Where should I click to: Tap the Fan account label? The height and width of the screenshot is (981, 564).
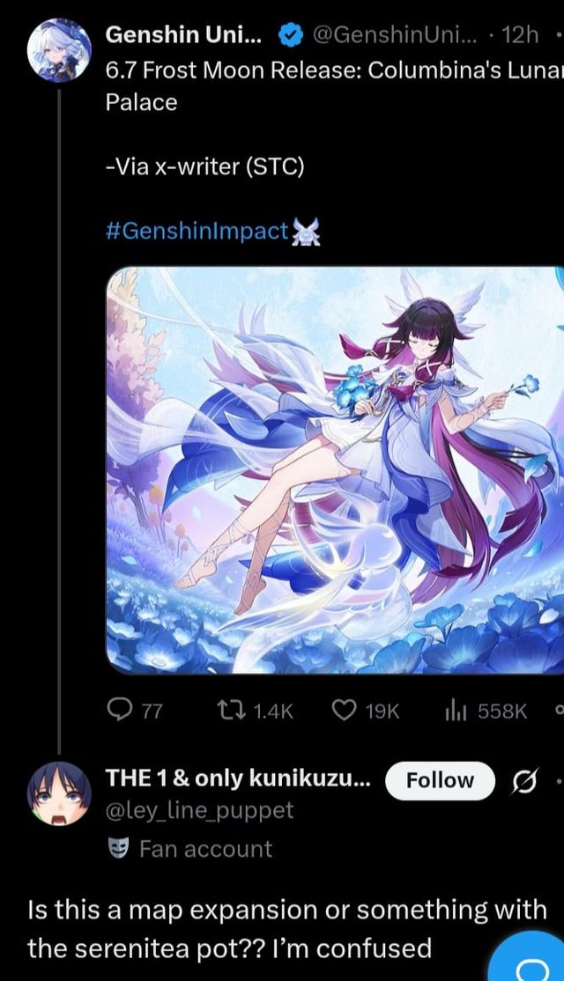click(x=205, y=849)
